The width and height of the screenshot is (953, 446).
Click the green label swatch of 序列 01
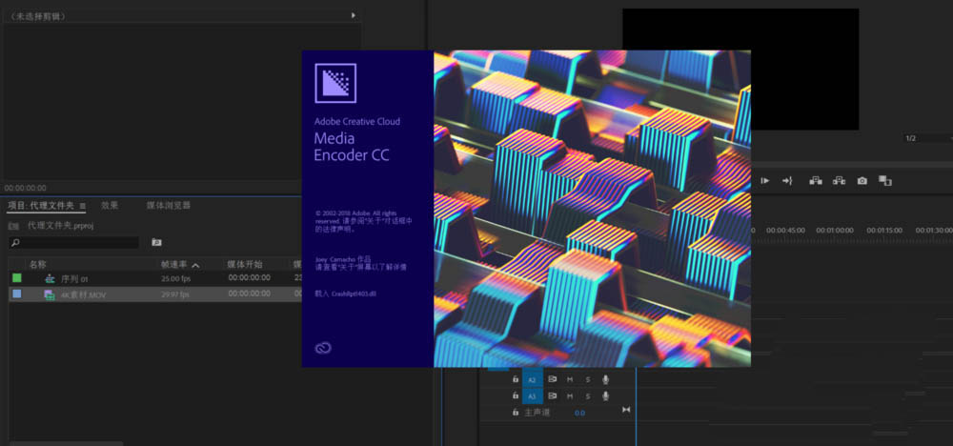pos(16,278)
